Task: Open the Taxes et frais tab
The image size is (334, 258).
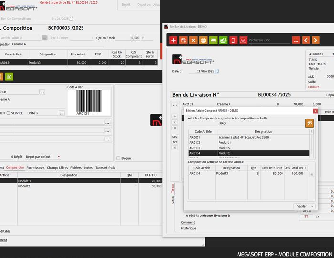Action: click(105, 168)
